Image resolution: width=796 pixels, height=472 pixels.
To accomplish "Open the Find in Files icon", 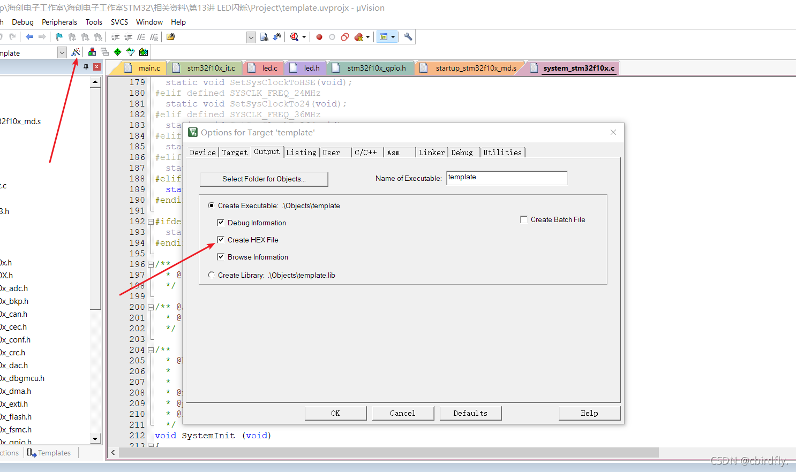I will click(x=171, y=37).
